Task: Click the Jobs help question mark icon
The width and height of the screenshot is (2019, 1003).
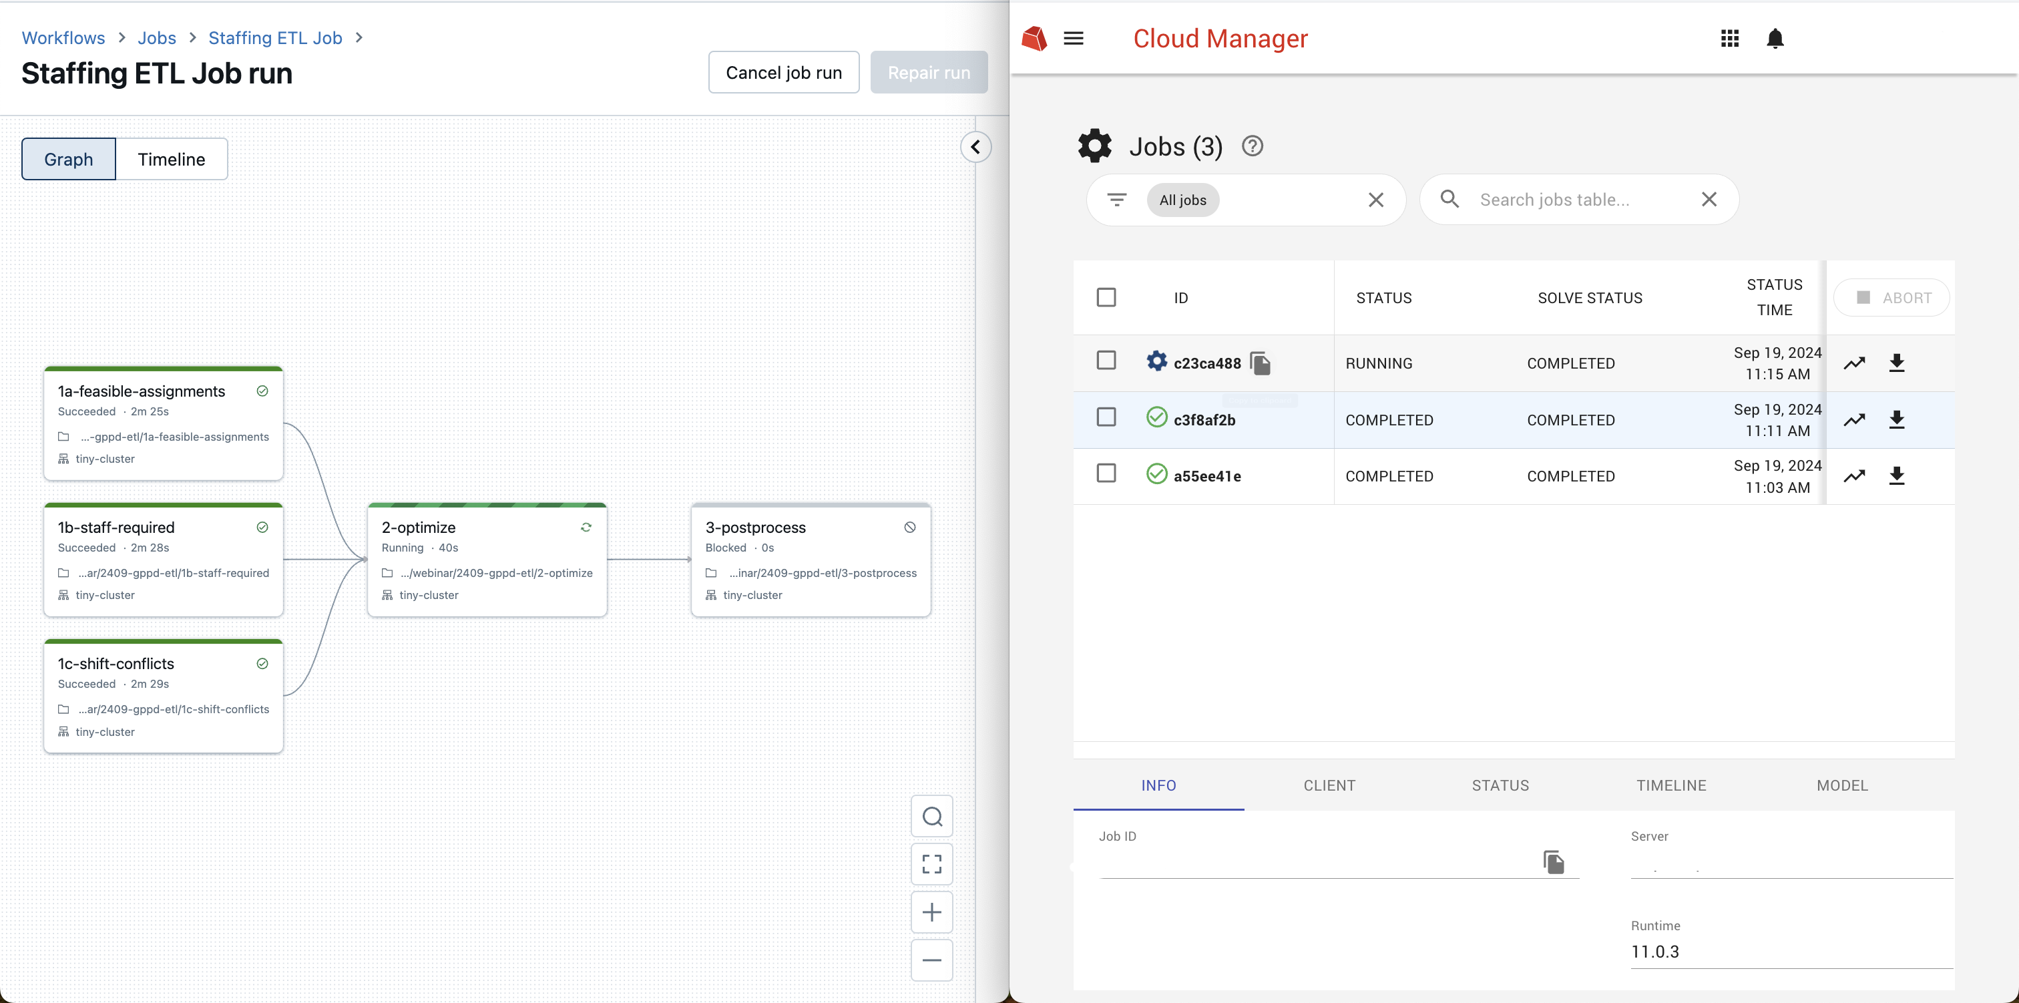Action: point(1252,146)
